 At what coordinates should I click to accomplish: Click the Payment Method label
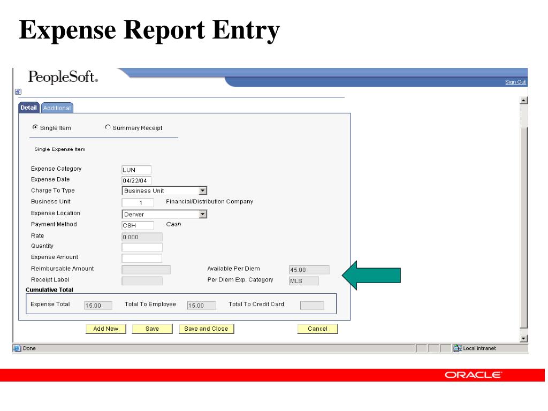coord(54,224)
